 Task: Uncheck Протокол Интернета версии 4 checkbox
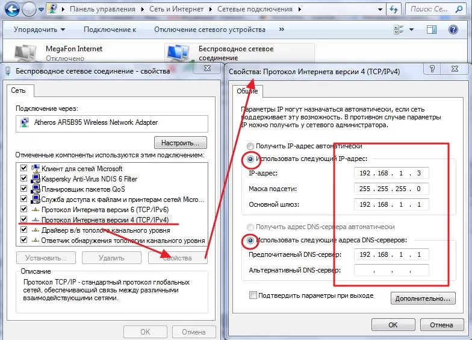[24, 219]
